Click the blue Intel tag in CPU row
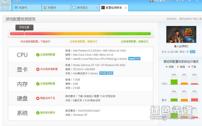The width and height of the screenshot is (202, 126). pyautogui.click(x=131, y=59)
